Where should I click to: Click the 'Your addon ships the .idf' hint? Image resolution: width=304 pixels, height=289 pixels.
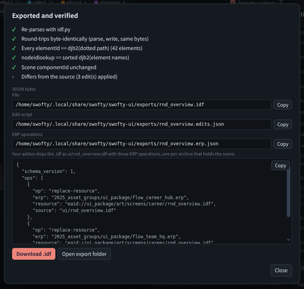point(124,154)
